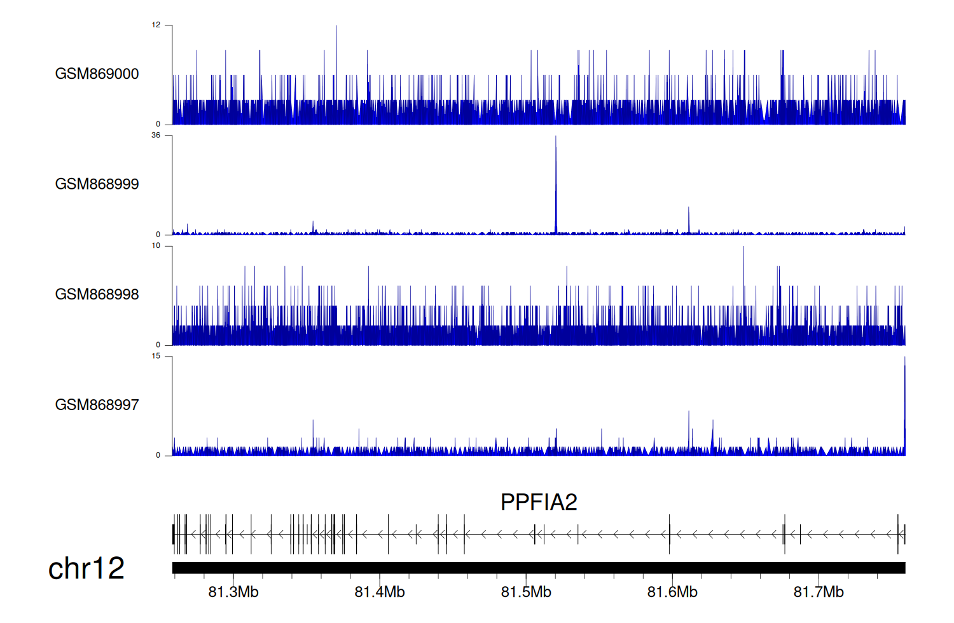Click the black chr12 ideogram bar
Image resolution: width=954 pixels, height=623 pixels.
[x=539, y=568]
